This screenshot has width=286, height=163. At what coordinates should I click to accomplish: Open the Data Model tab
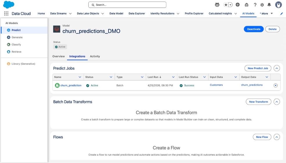click(116, 13)
